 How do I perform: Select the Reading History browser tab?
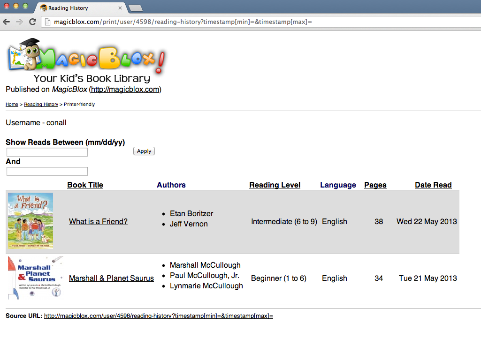coord(75,8)
